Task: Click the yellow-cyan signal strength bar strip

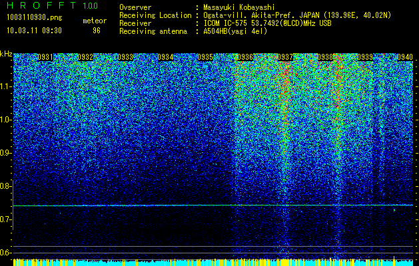Action: pos(213,262)
